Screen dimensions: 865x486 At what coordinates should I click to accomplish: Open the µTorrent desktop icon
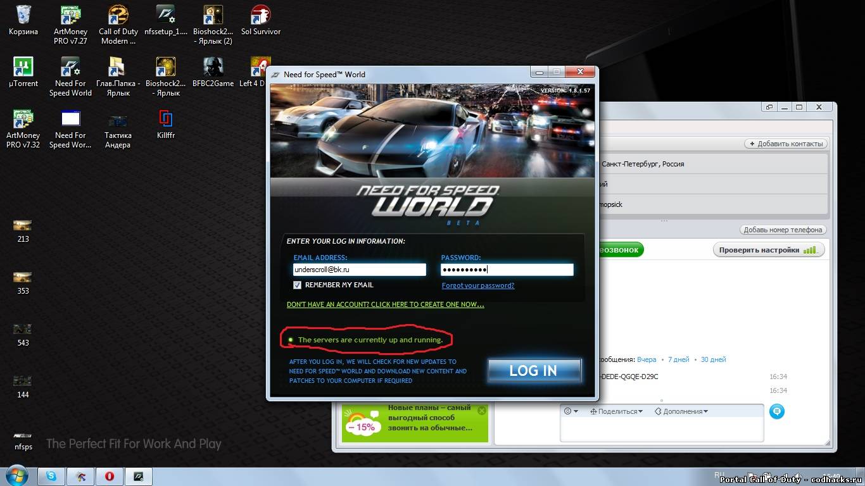click(23, 72)
